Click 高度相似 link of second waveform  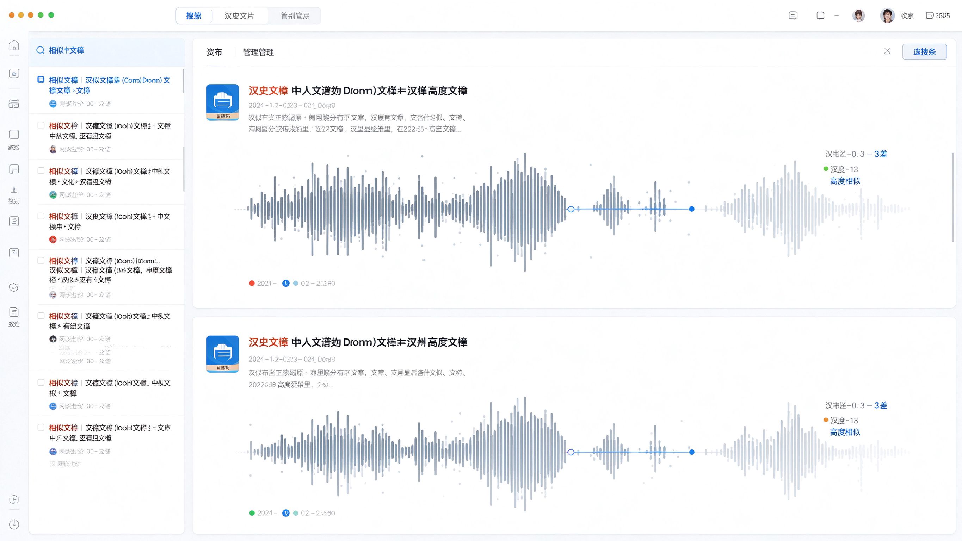tap(845, 433)
